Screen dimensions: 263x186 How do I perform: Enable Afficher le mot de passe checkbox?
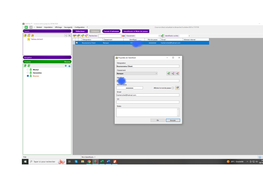pyautogui.click(x=173, y=88)
